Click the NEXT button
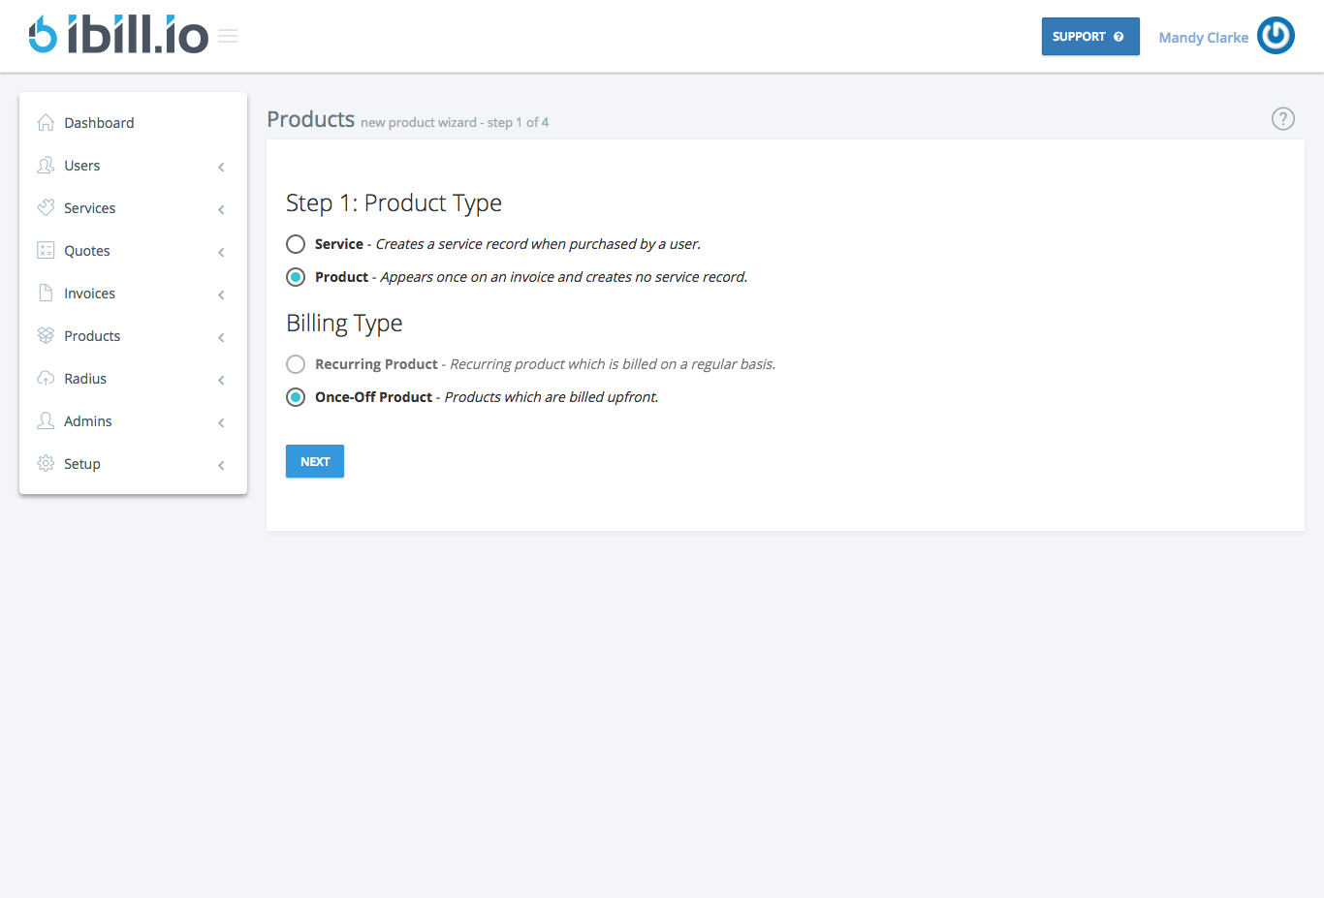This screenshot has width=1324, height=898. pyautogui.click(x=314, y=460)
